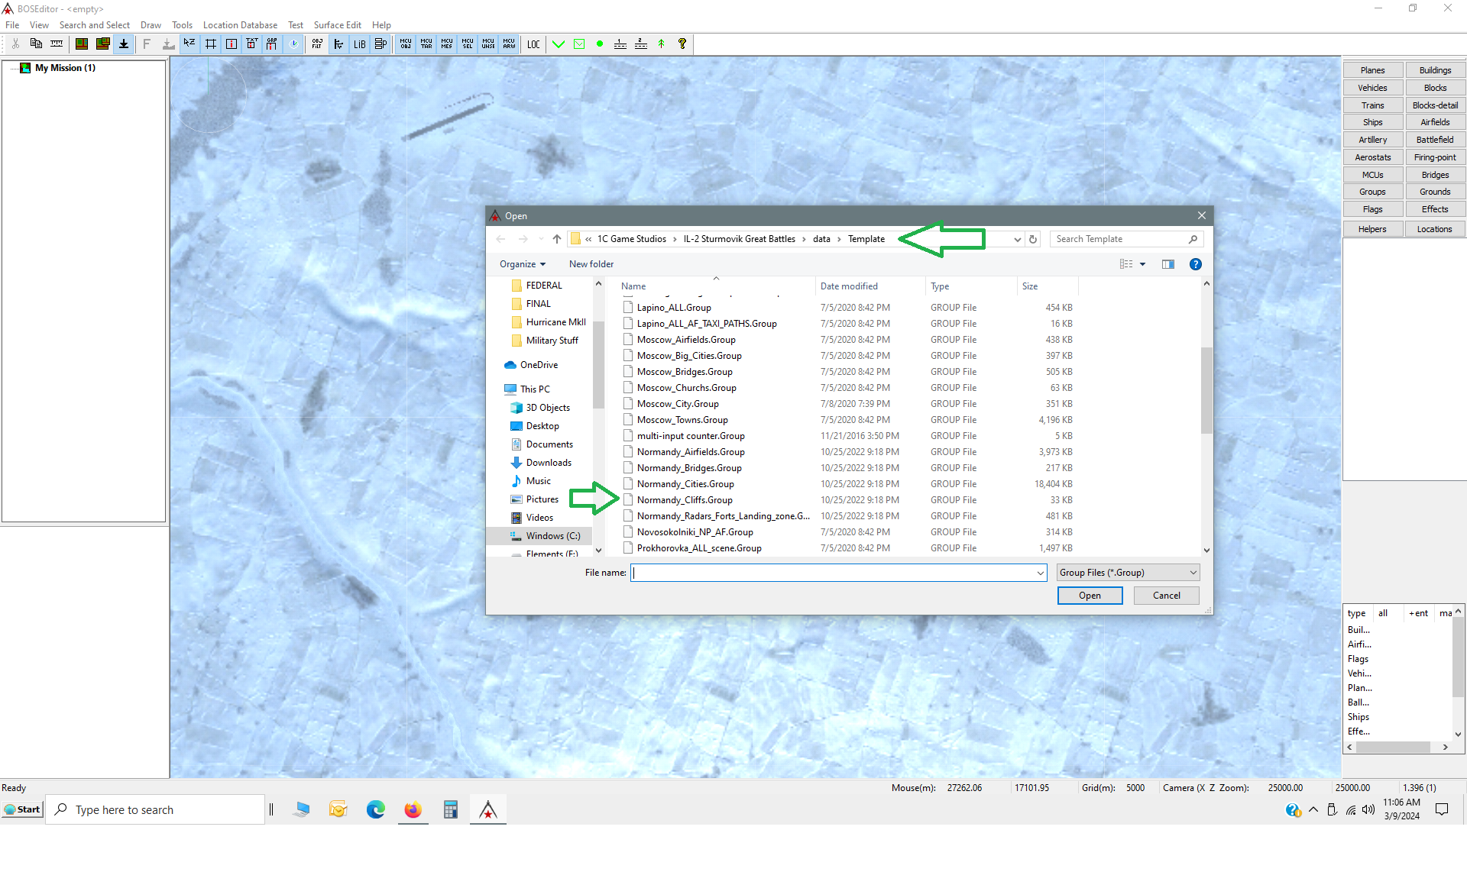Open the Group Files type dropdown
This screenshot has height=872, width=1467.
(x=1128, y=573)
